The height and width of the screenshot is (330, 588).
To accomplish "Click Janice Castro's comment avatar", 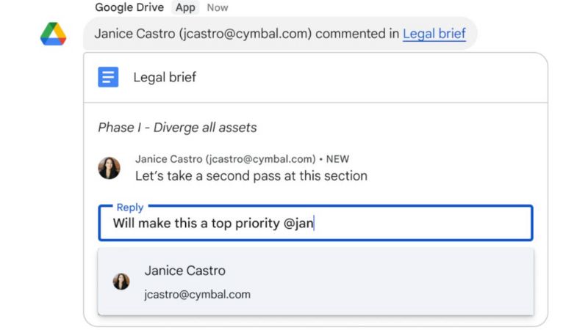I will coord(109,168).
